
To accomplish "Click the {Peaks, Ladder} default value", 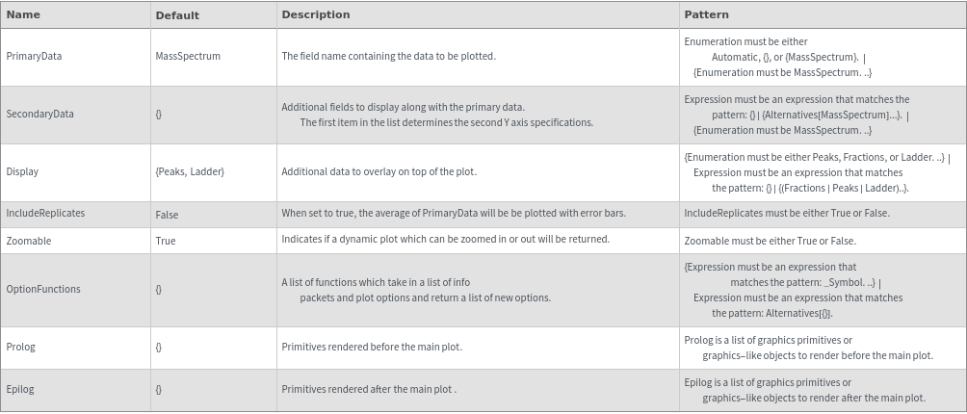I will point(190,171).
